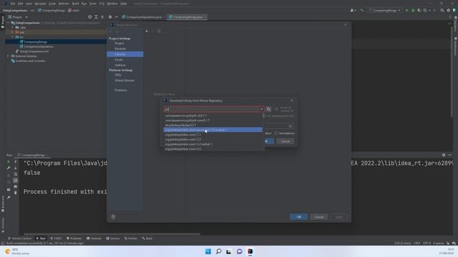Select Libraries in Project Settings list
This screenshot has height=257, width=458.
125,54
